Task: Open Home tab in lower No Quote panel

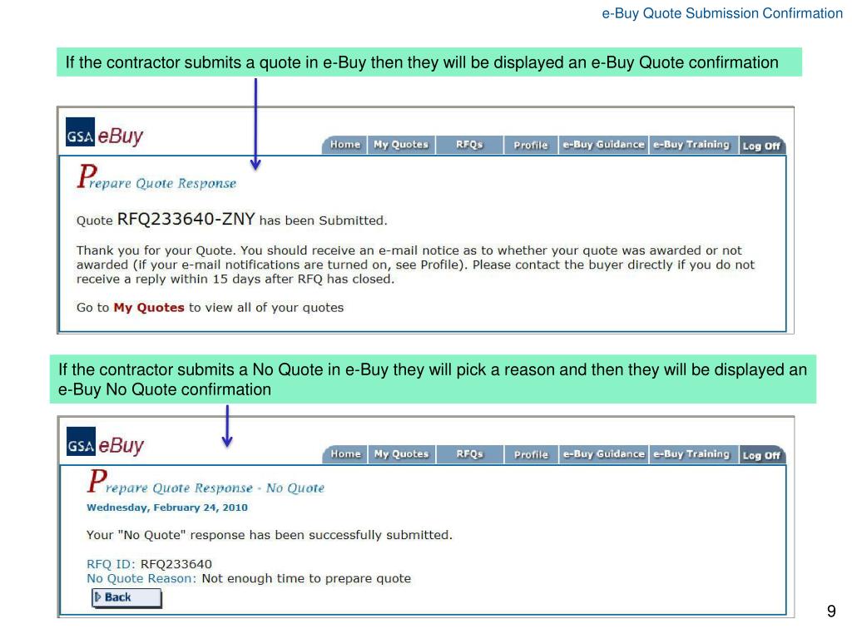Action: click(x=345, y=454)
